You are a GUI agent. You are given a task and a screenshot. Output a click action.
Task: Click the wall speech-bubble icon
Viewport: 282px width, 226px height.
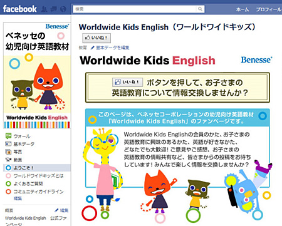click(8, 136)
